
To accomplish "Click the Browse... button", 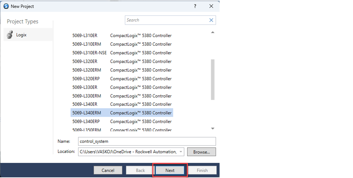I will click(201, 152).
